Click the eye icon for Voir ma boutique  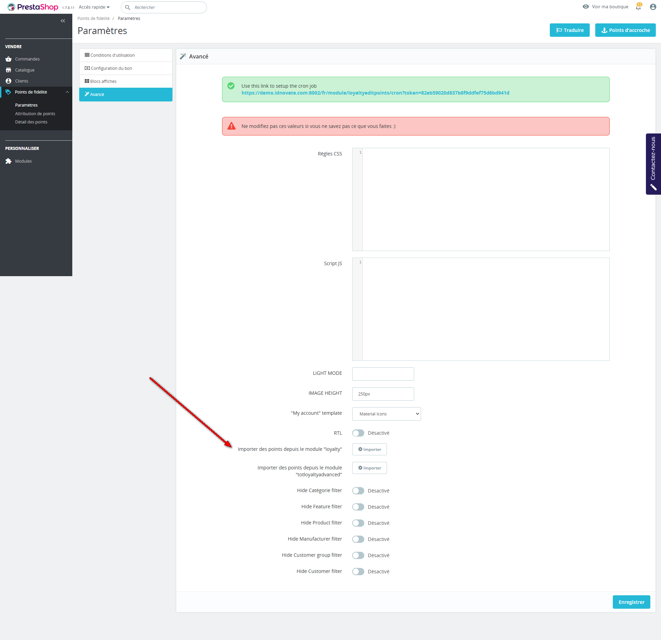pyautogui.click(x=586, y=7)
